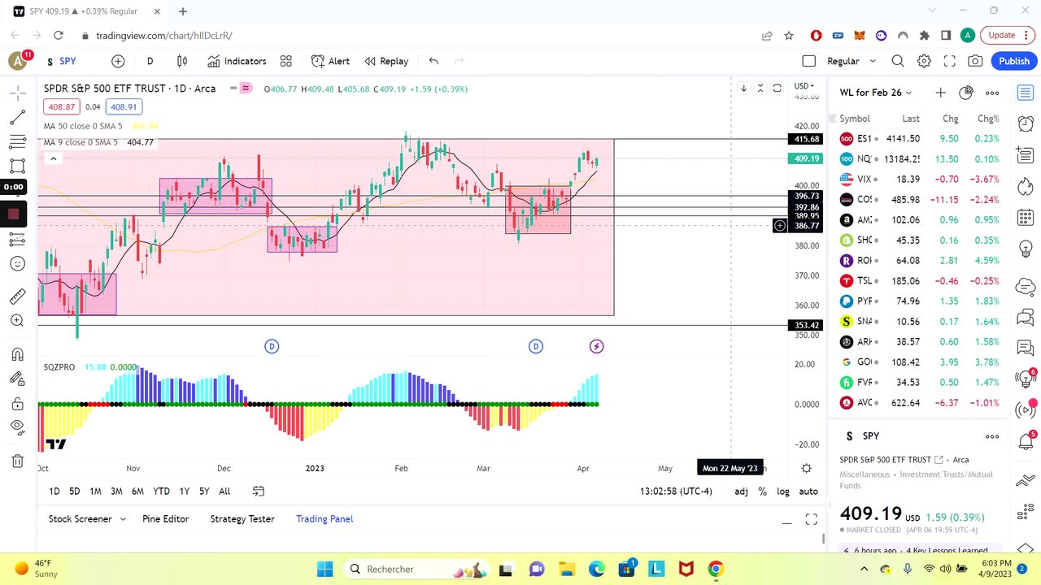The height and width of the screenshot is (585, 1041).
Task: Open the time axis settings gear
Action: pyautogui.click(x=806, y=468)
